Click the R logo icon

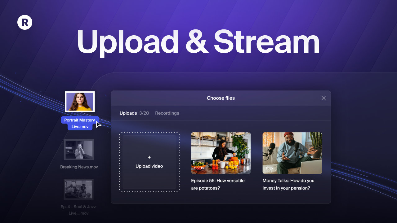pos(25,22)
